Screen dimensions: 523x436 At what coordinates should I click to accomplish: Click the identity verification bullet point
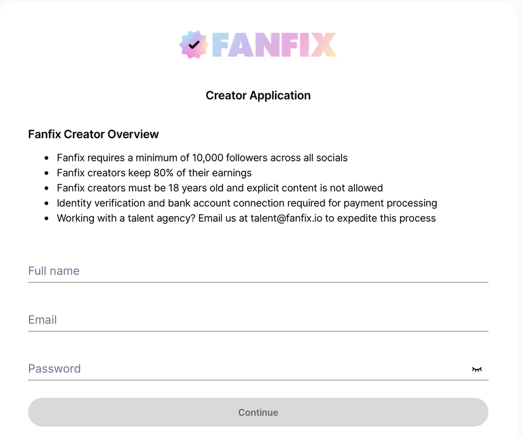pyautogui.click(x=247, y=203)
